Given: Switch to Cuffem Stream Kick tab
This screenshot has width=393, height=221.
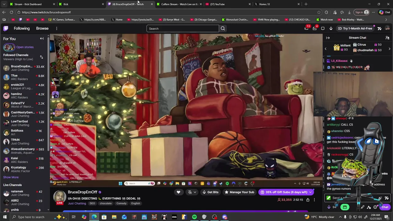Looking at the screenshot, I should coord(179,4).
